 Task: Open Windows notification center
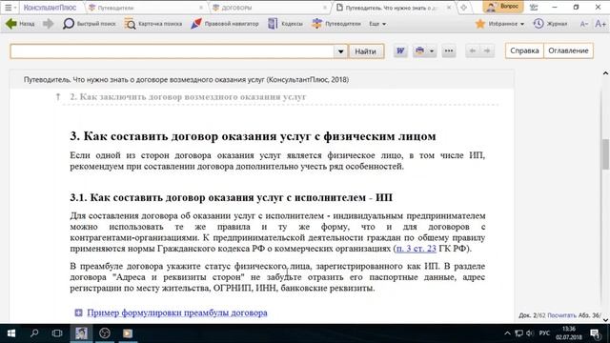pos(595,333)
